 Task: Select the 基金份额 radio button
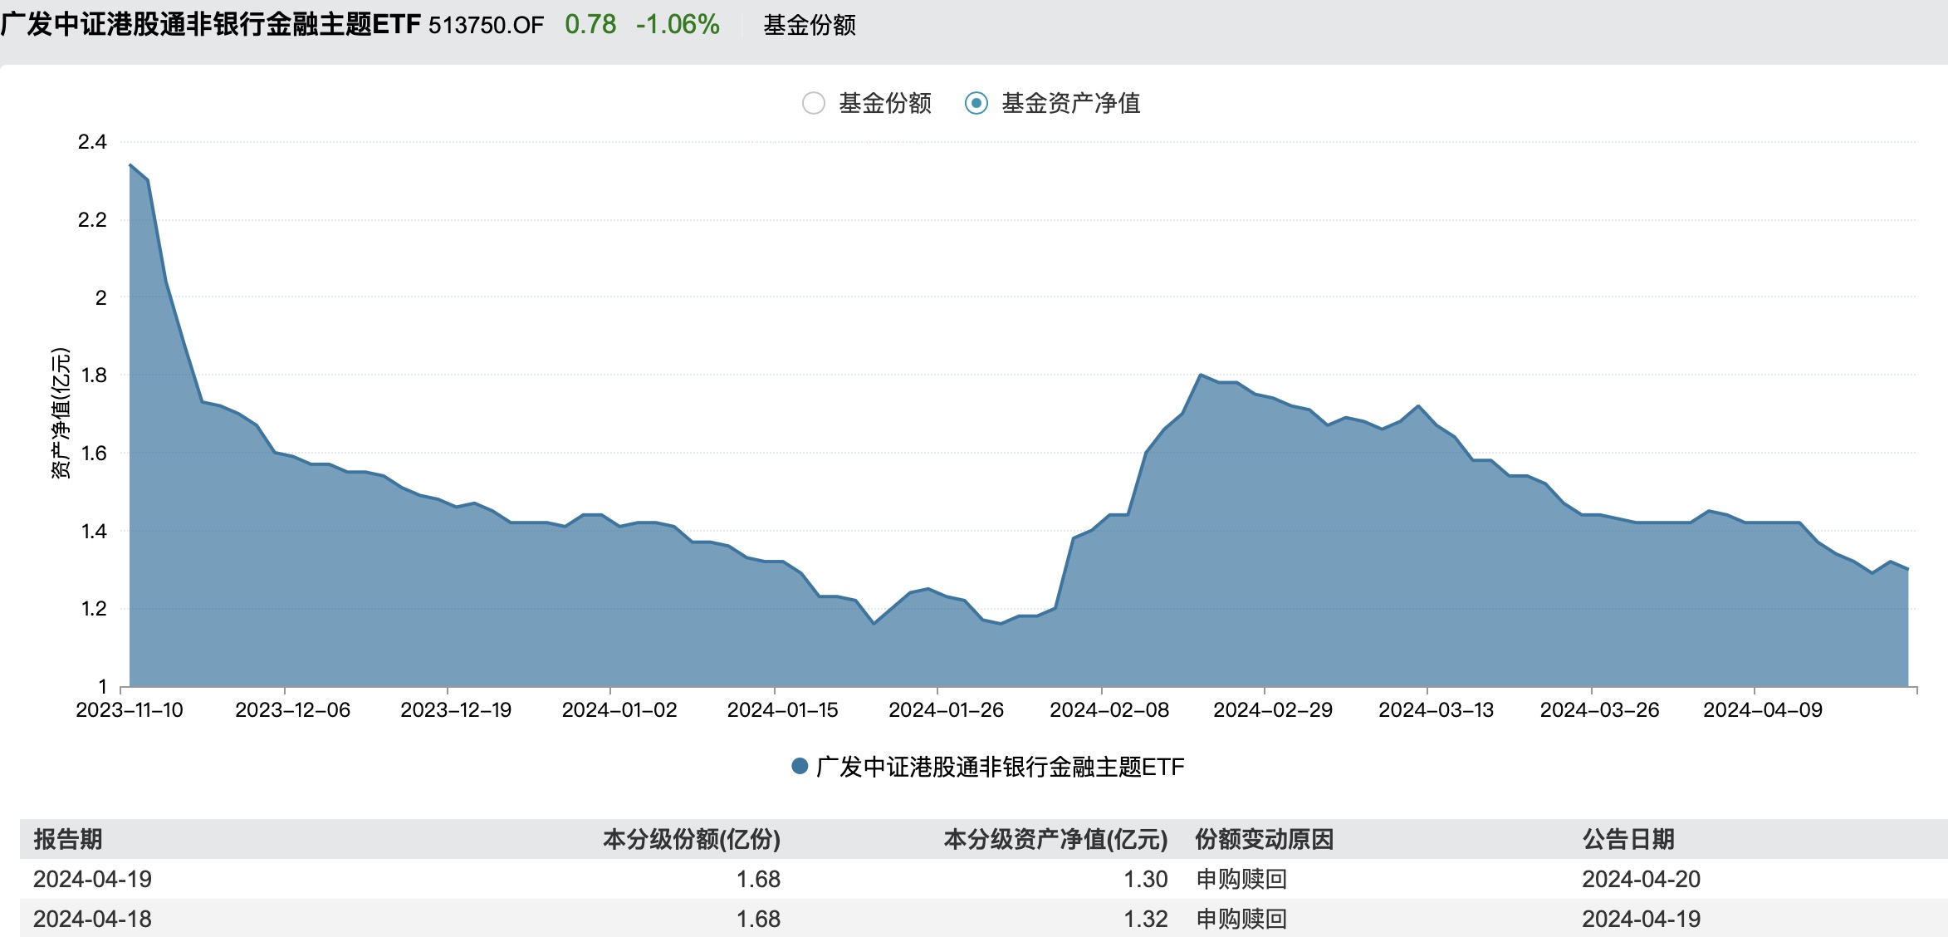[813, 103]
